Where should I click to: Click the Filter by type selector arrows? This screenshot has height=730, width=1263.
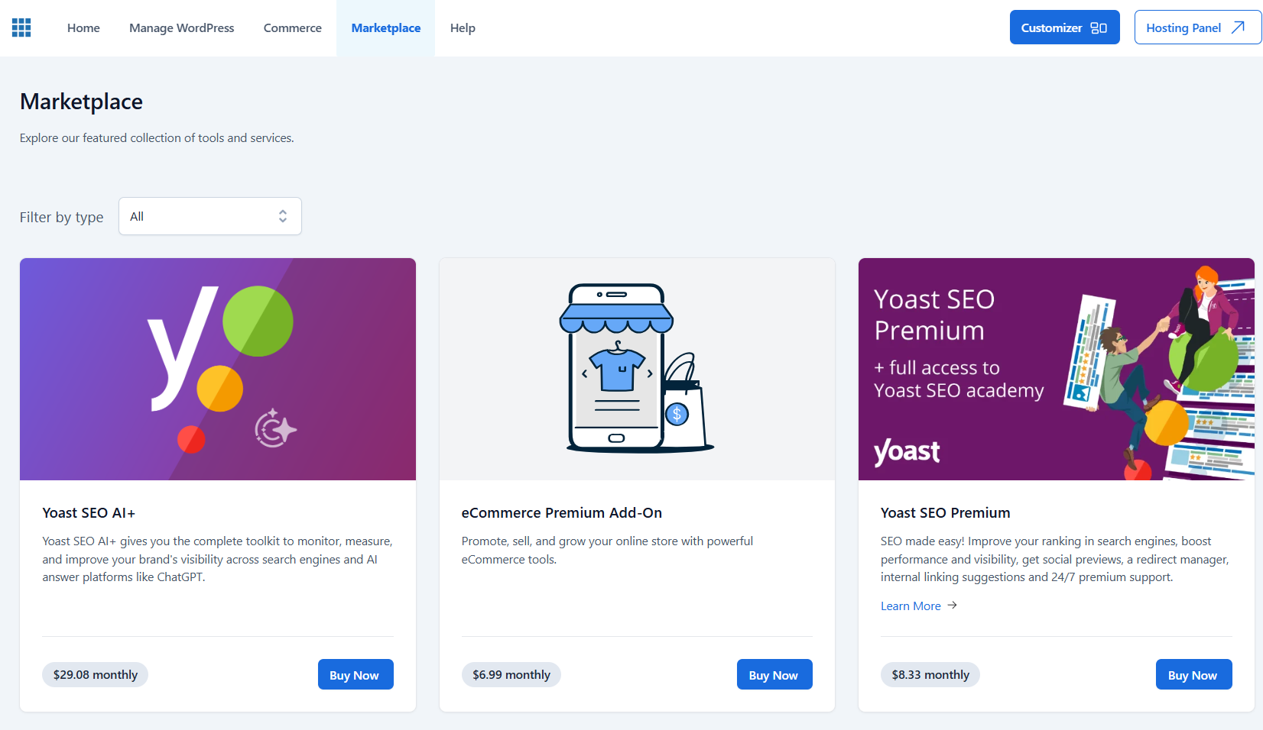point(283,217)
